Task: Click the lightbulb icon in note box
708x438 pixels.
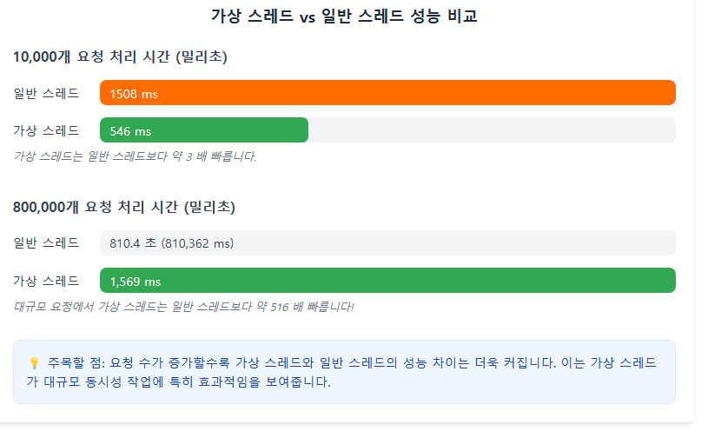Action: [x=35, y=363]
